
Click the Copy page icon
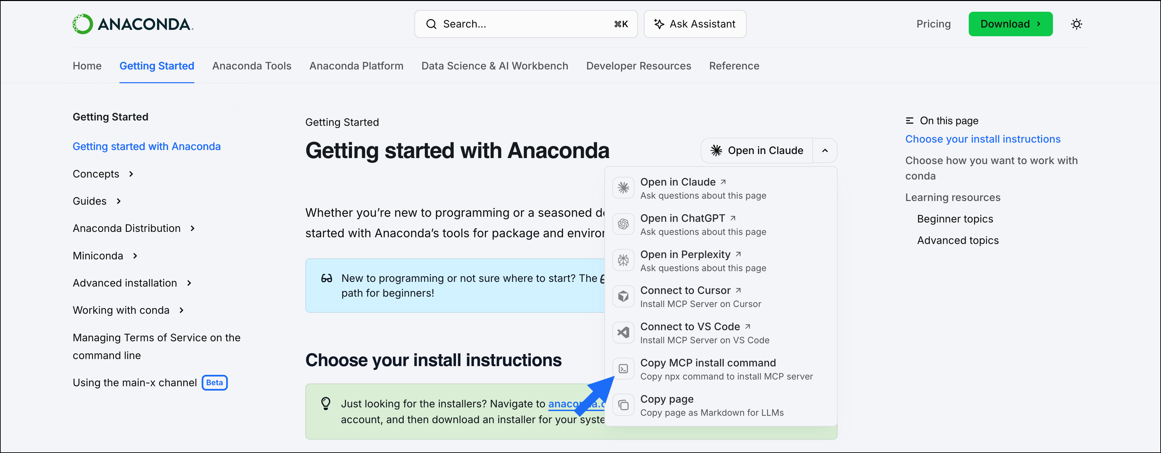coord(623,405)
